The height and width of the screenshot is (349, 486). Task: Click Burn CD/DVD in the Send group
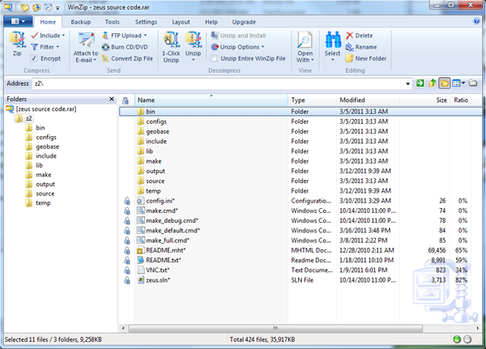click(x=128, y=47)
